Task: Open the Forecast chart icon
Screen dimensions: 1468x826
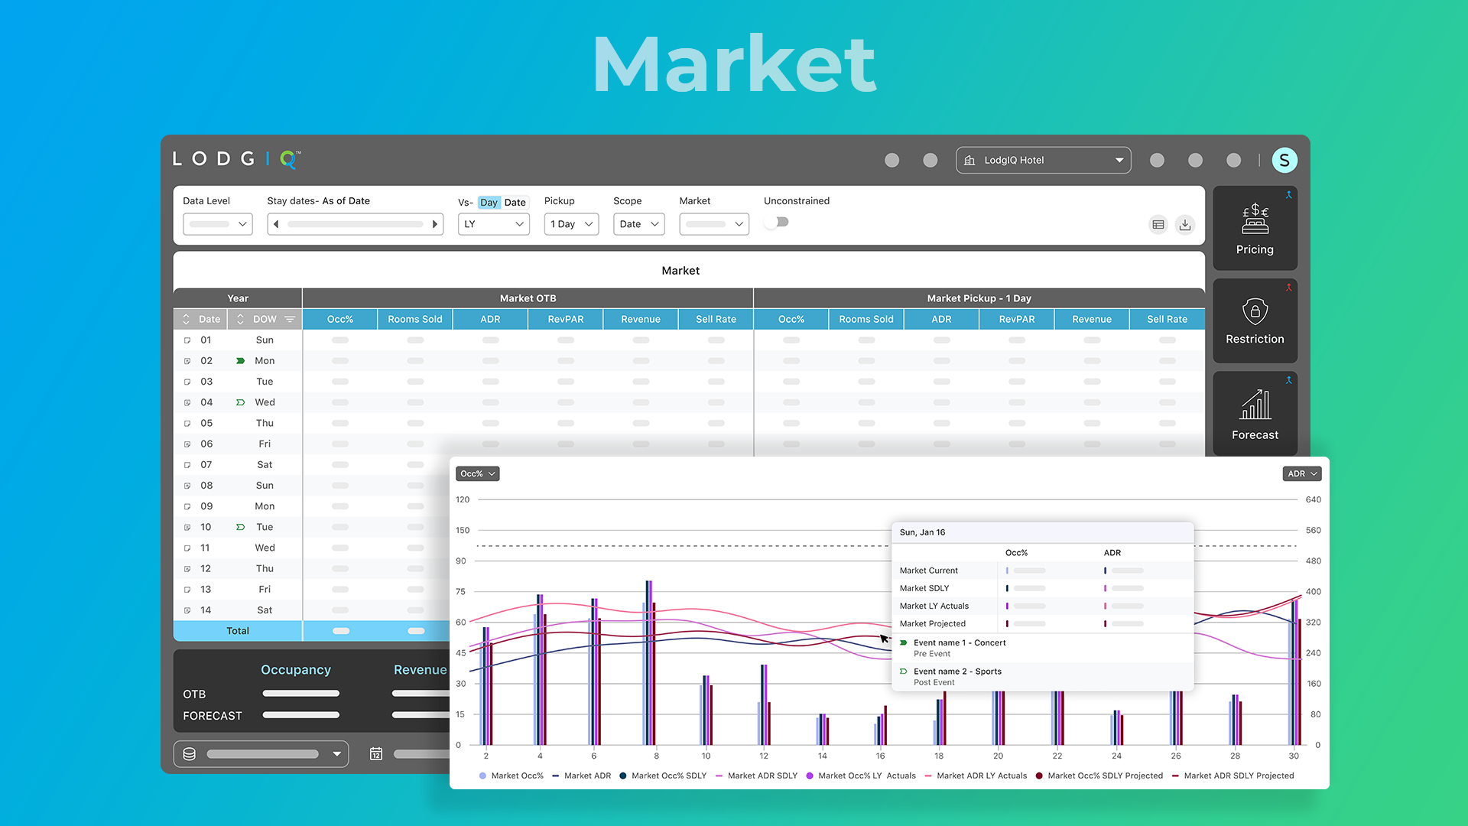Action: point(1255,405)
